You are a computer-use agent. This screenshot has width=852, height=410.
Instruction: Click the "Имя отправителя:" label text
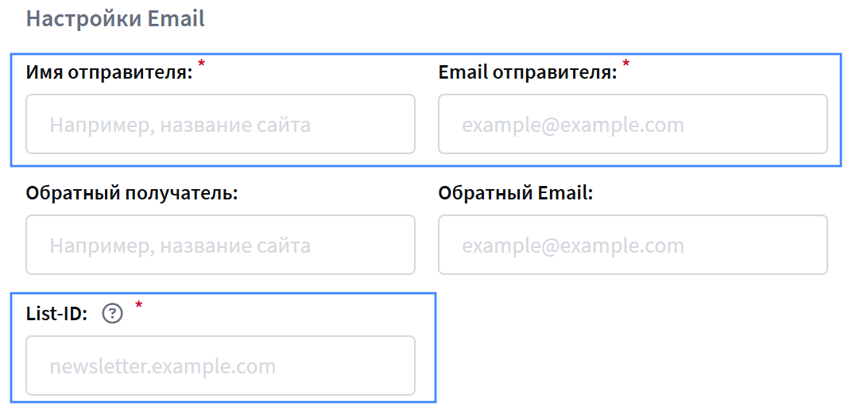pyautogui.click(x=110, y=73)
